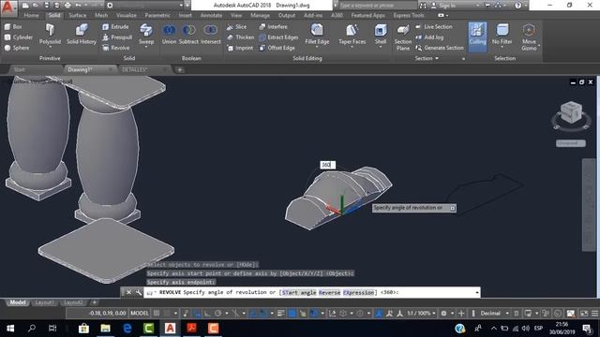Activate the Sweep tool
The image size is (600, 337).
pos(146,35)
